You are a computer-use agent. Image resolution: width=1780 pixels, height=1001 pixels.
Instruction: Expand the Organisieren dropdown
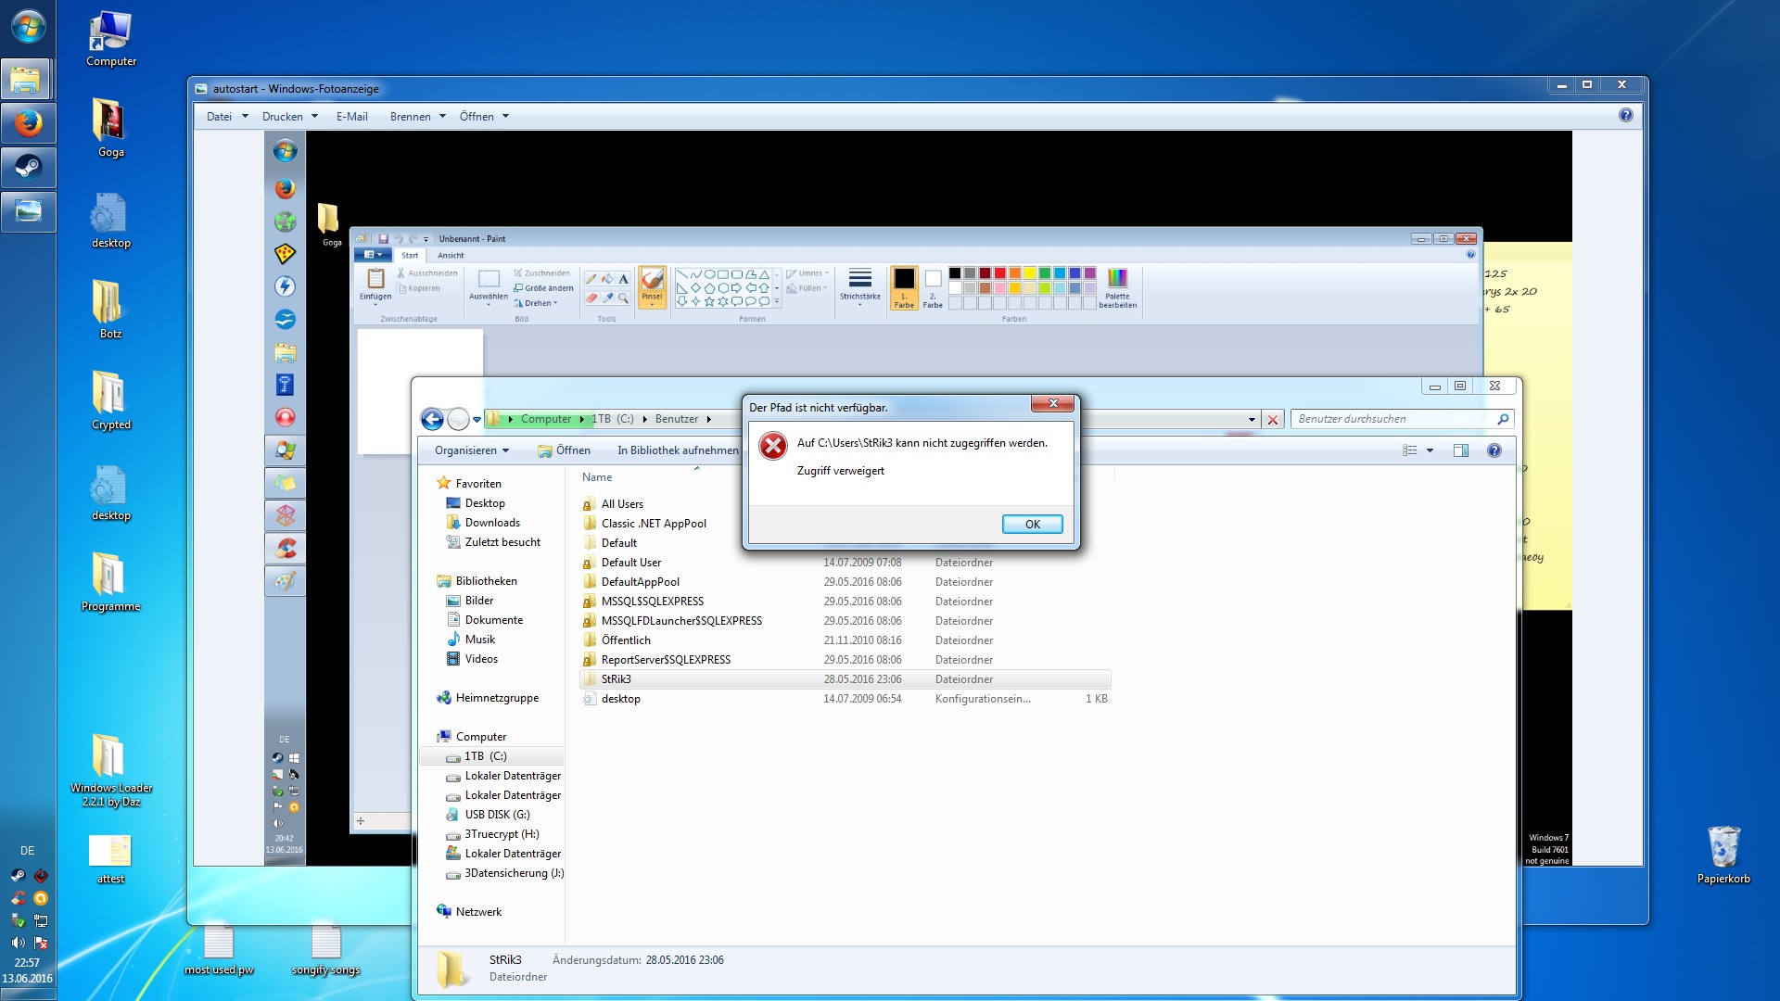click(472, 450)
